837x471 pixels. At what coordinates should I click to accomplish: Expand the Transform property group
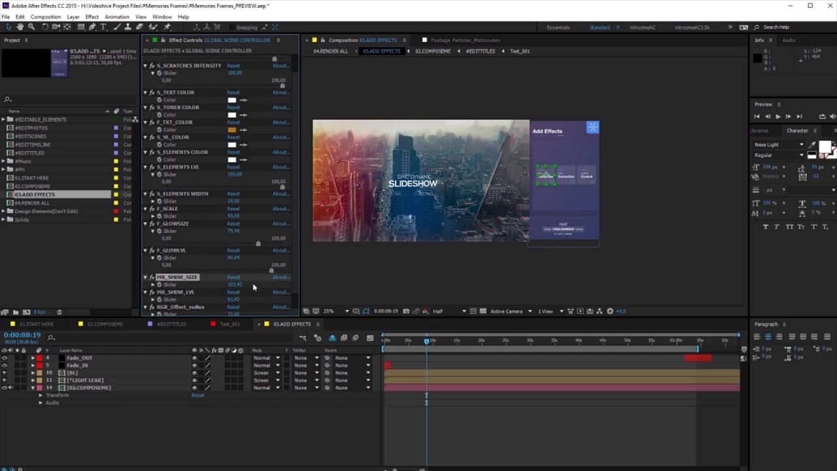point(40,395)
